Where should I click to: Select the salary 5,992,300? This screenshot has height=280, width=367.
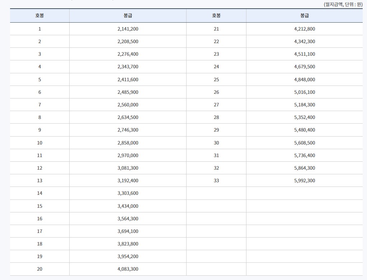[x=305, y=181]
